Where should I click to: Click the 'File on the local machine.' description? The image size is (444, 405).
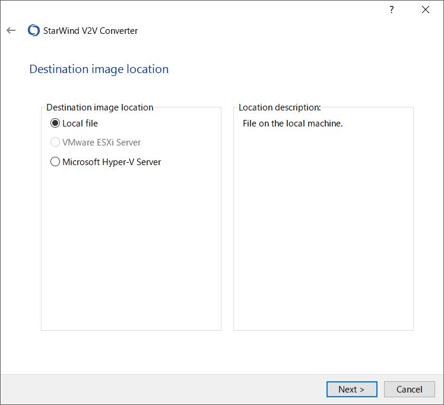pyautogui.click(x=293, y=124)
